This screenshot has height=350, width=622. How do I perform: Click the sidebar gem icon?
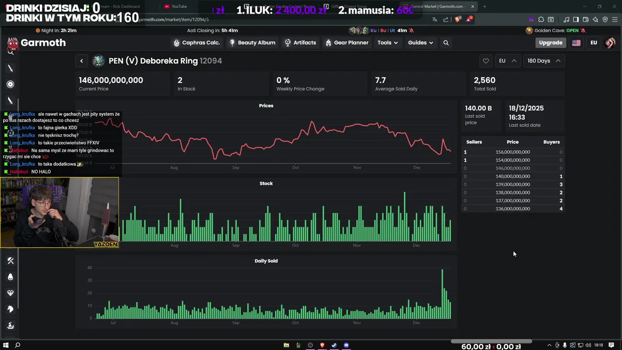click(10, 293)
